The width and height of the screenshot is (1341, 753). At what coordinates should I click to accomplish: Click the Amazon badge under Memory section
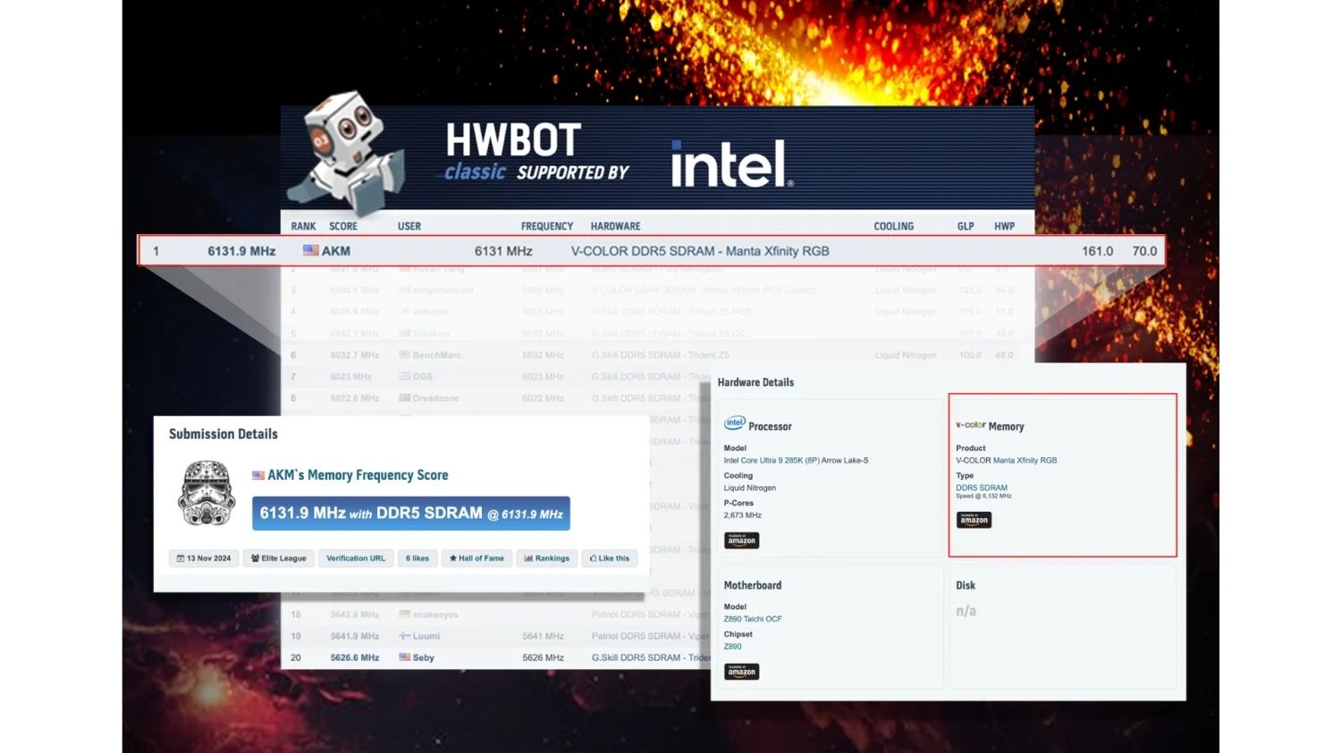(974, 520)
